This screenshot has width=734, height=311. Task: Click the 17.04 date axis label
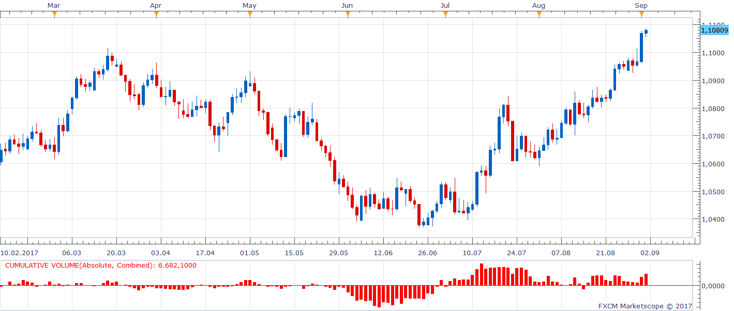[x=205, y=253]
